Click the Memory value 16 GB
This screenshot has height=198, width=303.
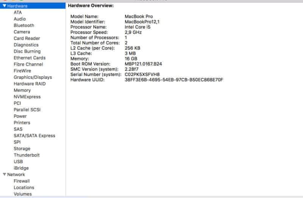click(x=131, y=59)
